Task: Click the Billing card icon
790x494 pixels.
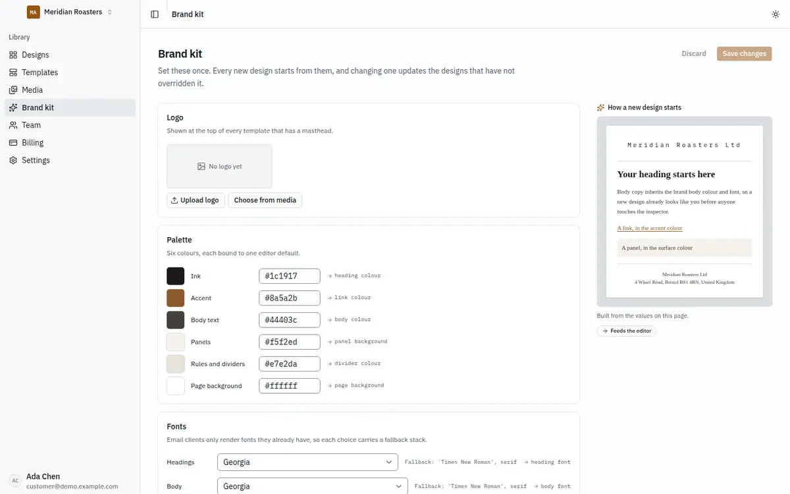Action: click(x=13, y=143)
